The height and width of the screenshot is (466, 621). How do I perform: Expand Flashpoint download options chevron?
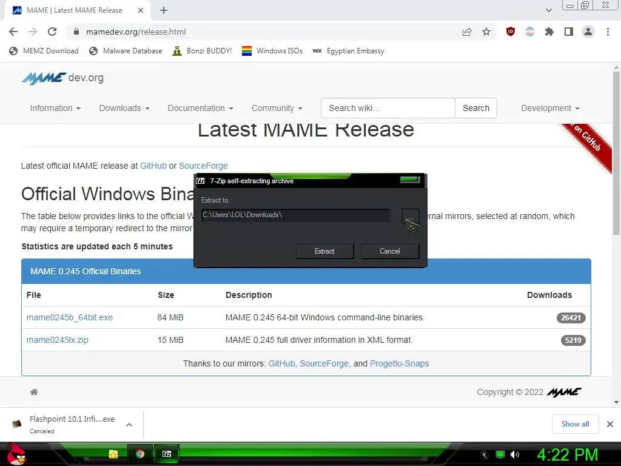[129, 425]
